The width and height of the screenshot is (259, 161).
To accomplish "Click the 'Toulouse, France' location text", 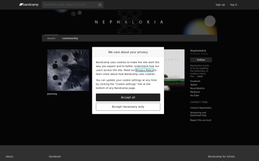I will pyautogui.click(x=199, y=54).
